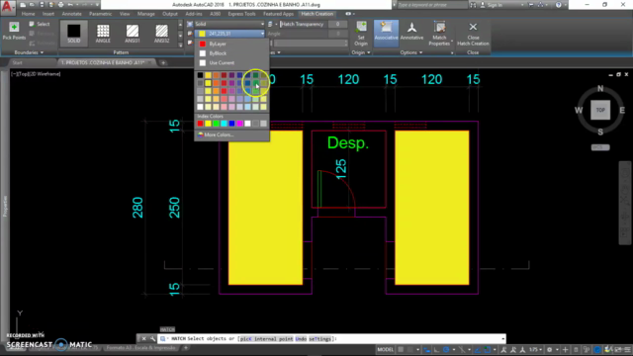This screenshot has height=356, width=633.
Task: Click the Hatch Transparency value field
Action: pos(338,24)
